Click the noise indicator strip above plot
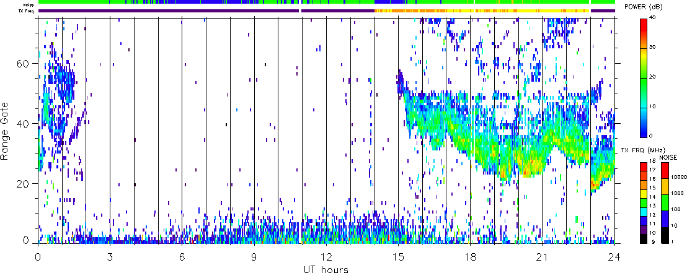Viewport: 687px width, 273px height. [326, 2]
